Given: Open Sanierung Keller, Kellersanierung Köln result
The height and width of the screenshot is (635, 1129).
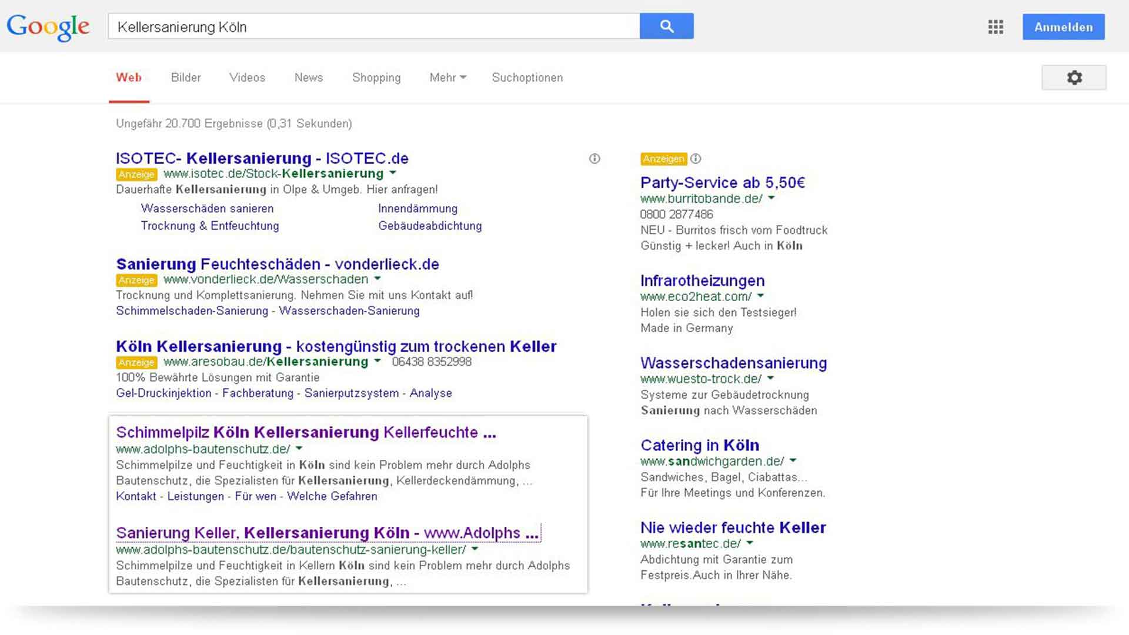Looking at the screenshot, I should click(x=327, y=533).
